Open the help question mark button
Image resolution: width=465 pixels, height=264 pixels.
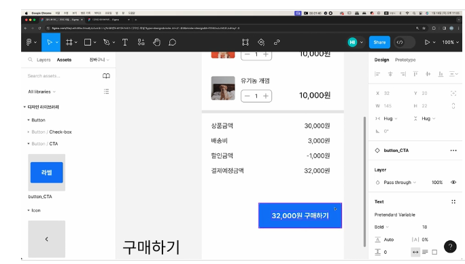point(450,246)
